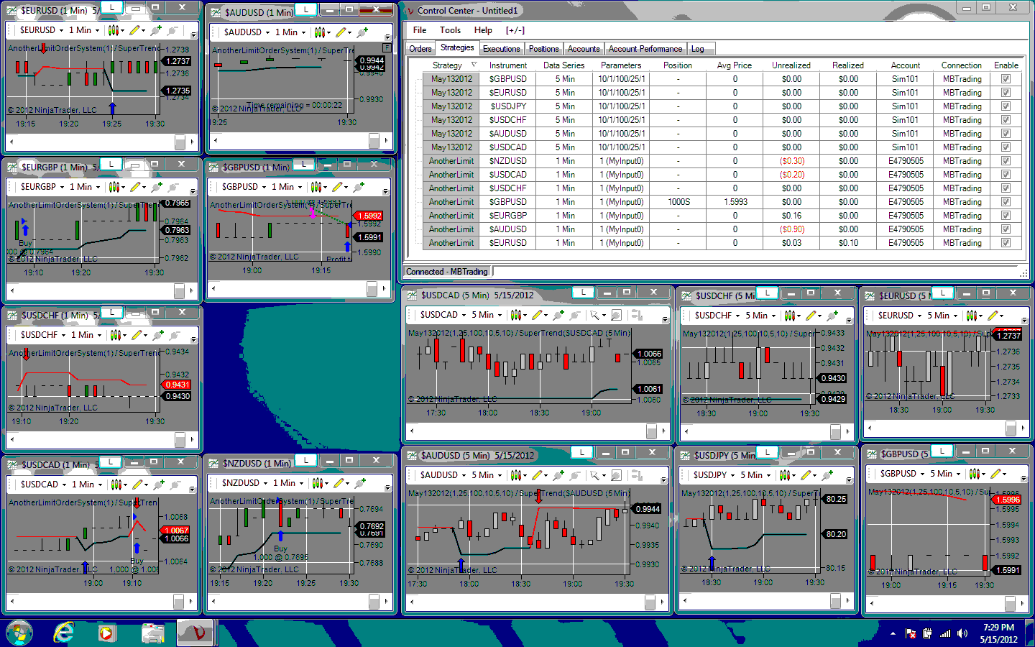Switch to the Orders tab
1035x647 pixels.
click(x=420, y=49)
